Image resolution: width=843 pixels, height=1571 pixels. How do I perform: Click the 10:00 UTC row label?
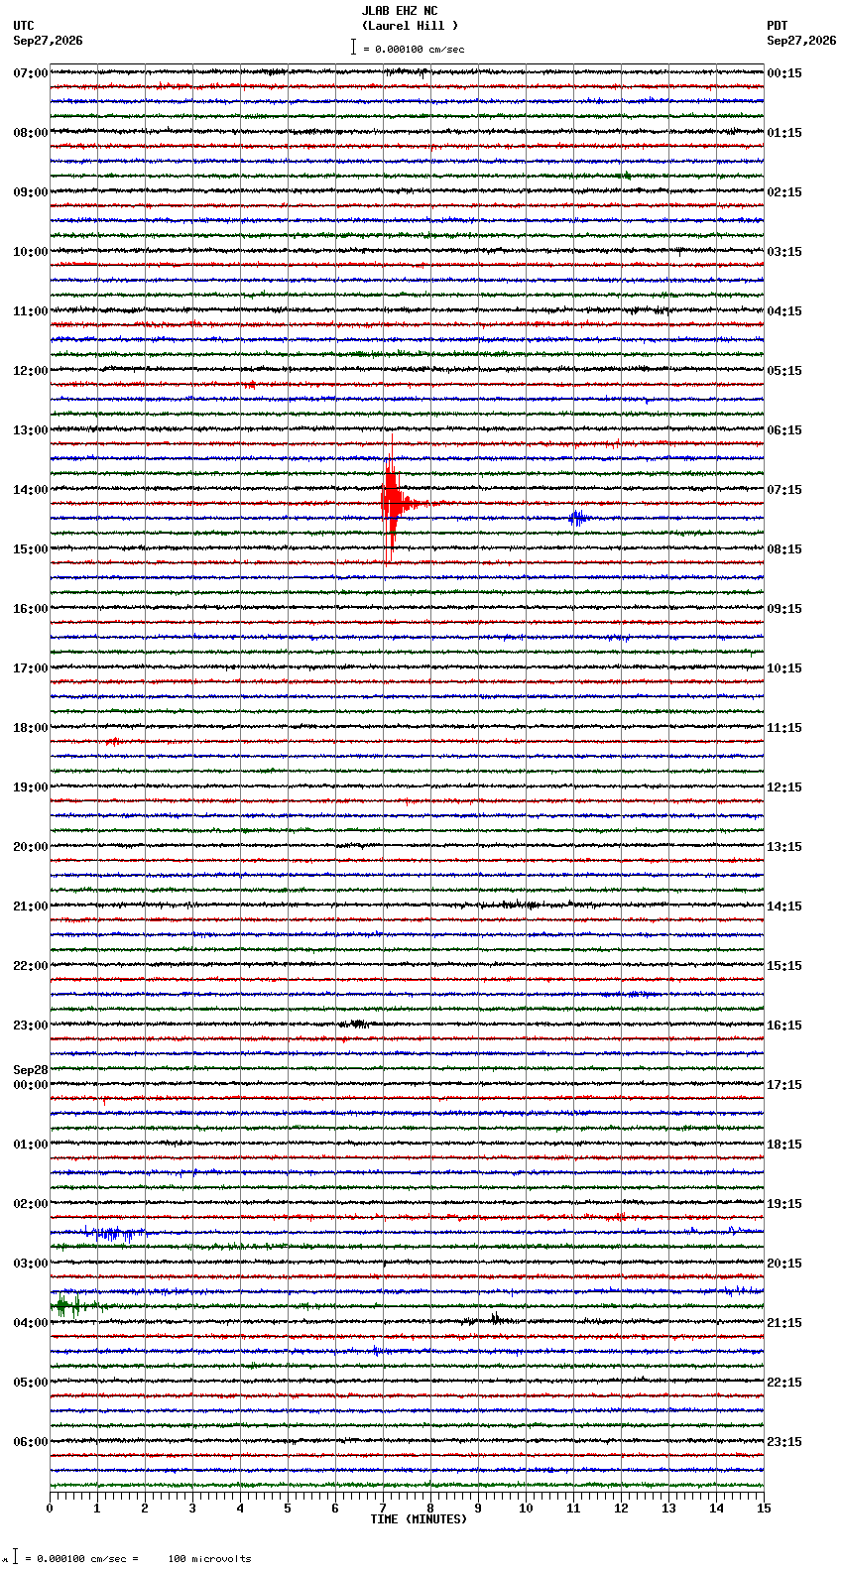(x=31, y=252)
